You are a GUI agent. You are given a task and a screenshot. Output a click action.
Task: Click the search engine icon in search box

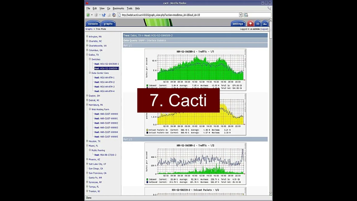(246, 15)
